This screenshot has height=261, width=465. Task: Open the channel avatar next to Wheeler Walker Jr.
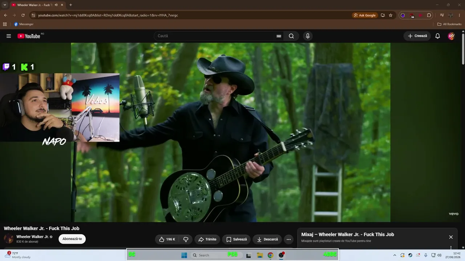pyautogui.click(x=9, y=239)
